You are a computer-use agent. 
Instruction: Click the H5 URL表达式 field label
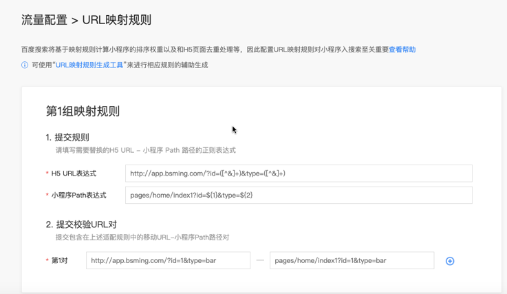point(74,174)
